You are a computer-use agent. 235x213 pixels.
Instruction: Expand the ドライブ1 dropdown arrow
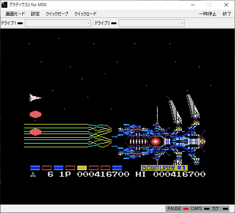[x=88, y=23]
